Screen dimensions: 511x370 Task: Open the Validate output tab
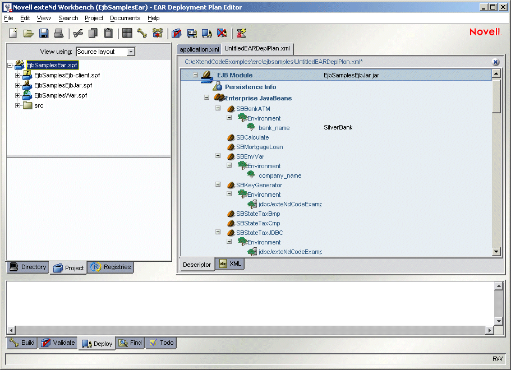coord(58,343)
